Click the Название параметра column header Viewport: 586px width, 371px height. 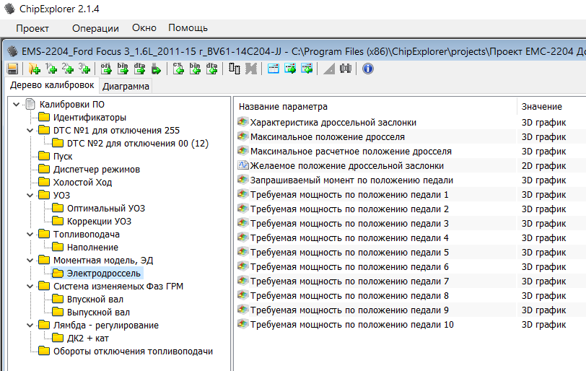283,107
